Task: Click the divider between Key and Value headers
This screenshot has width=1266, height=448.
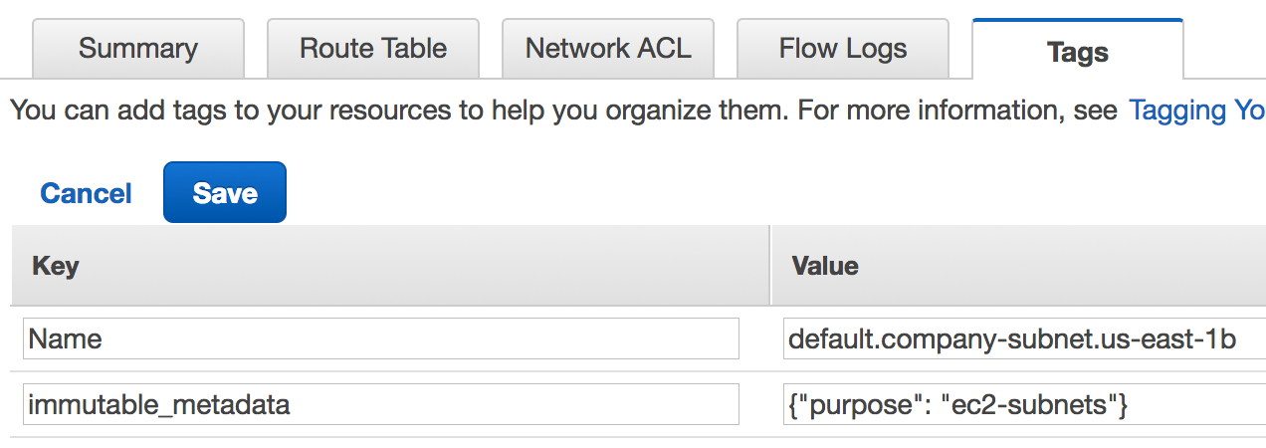Action: 770,266
